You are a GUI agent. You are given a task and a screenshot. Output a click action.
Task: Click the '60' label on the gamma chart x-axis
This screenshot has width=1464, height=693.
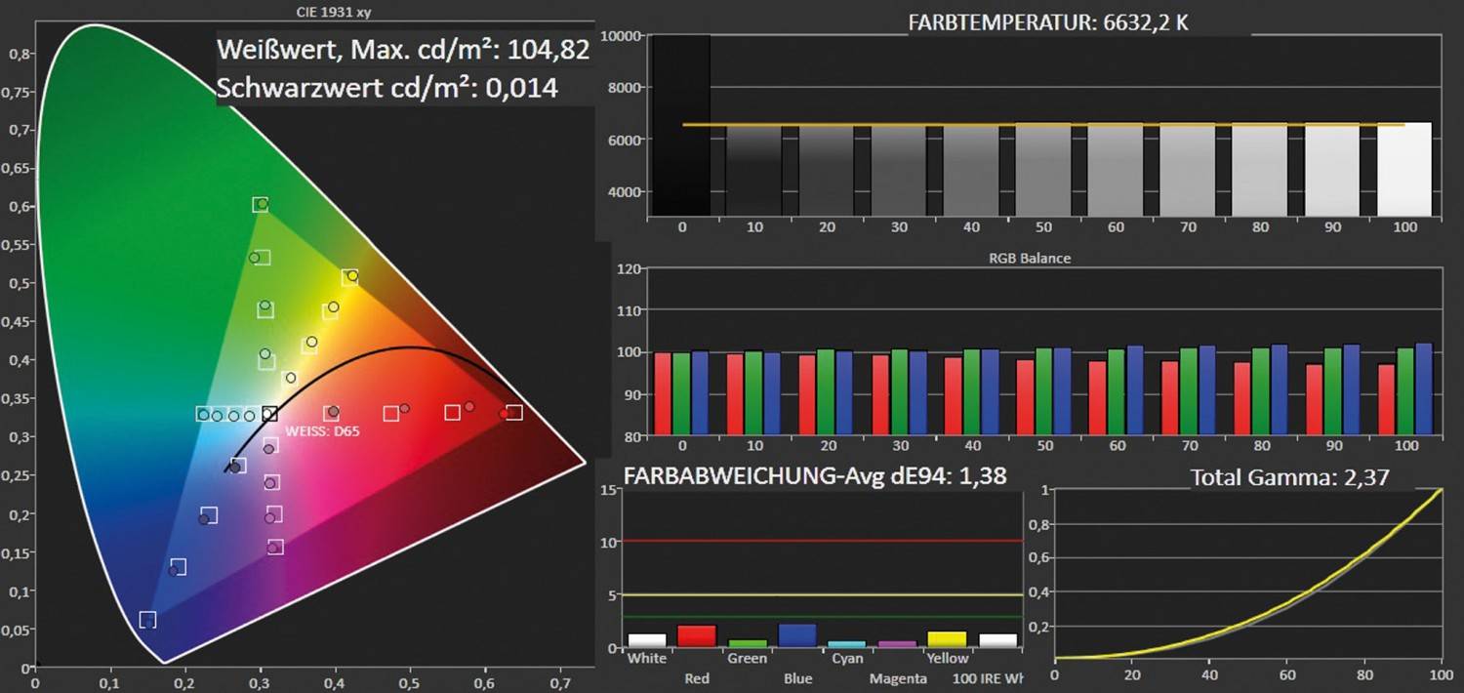[1287, 674]
